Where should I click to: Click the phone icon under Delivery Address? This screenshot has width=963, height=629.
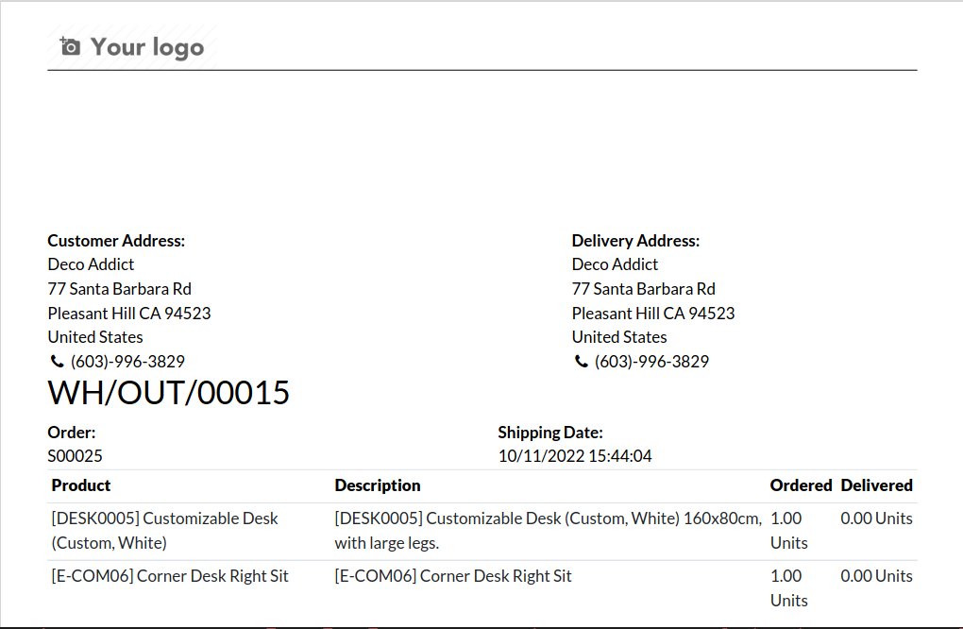pyautogui.click(x=581, y=362)
